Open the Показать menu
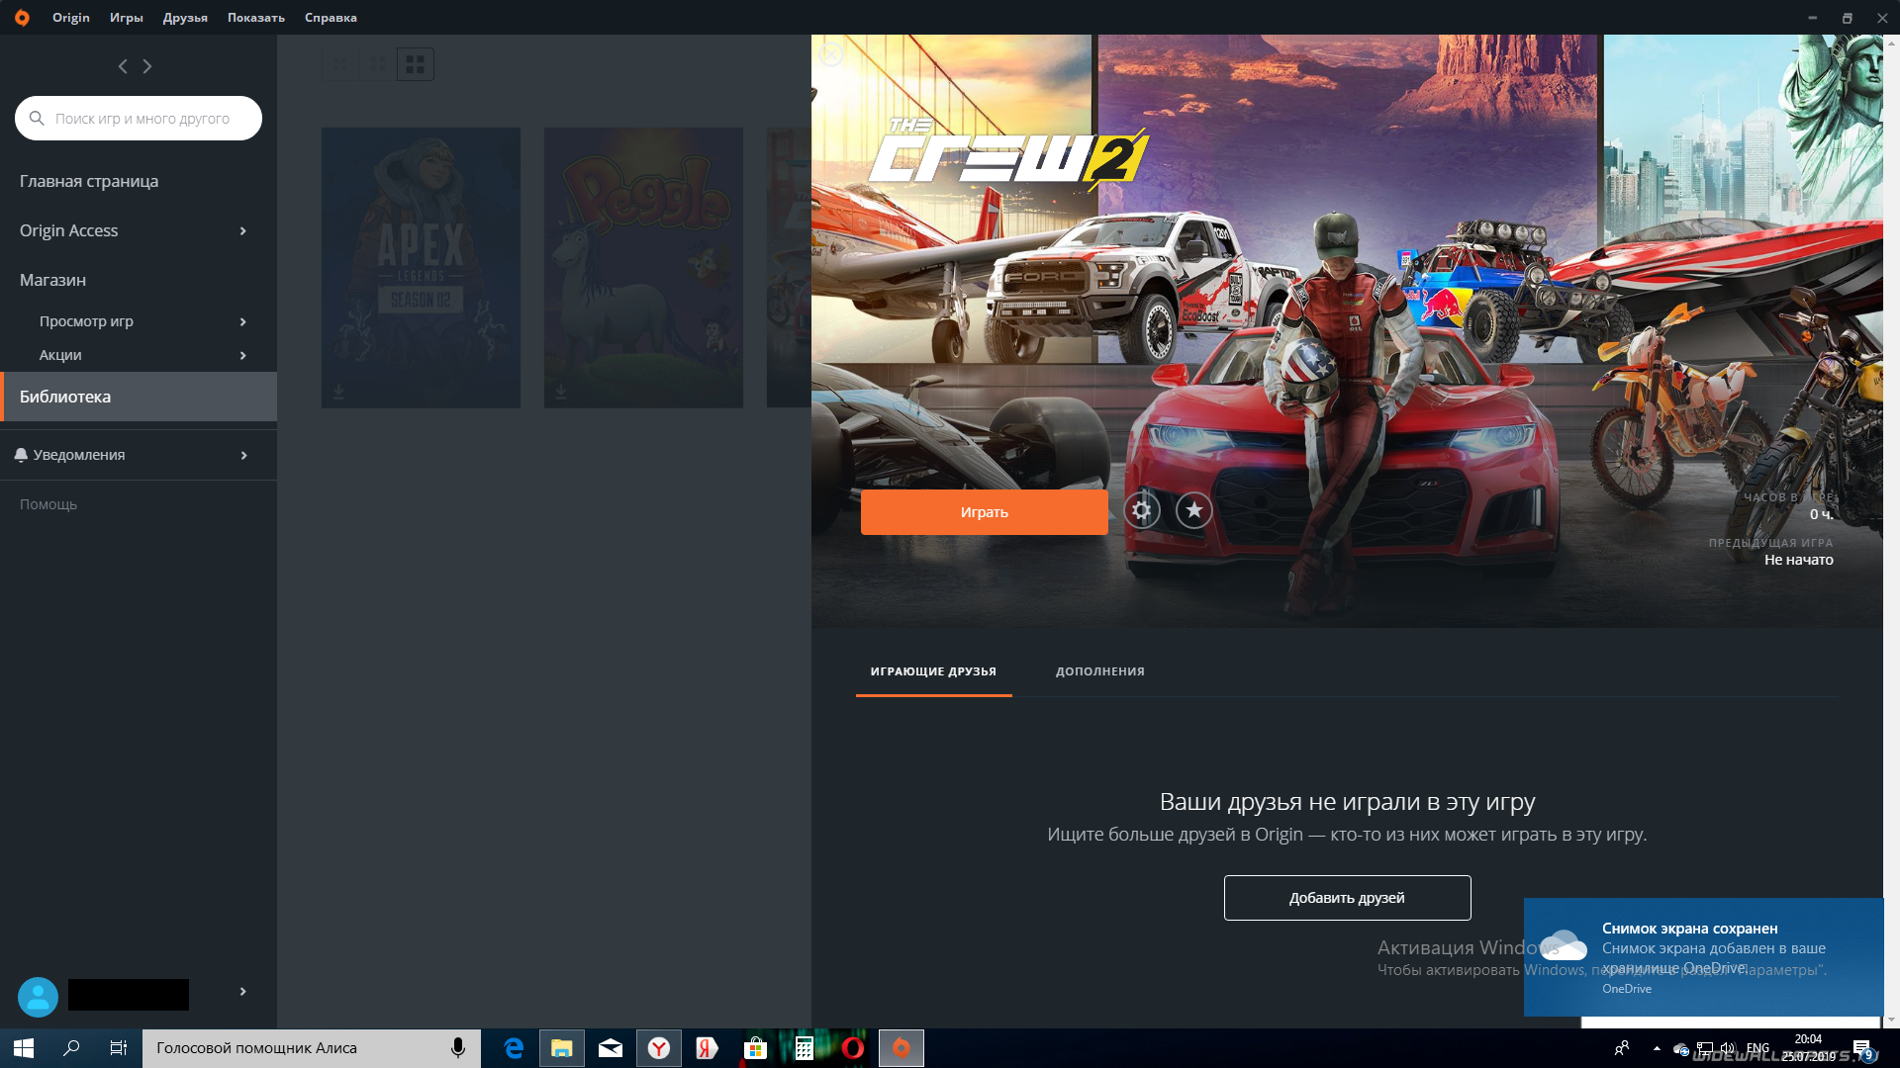The width and height of the screenshot is (1900, 1068). tap(256, 18)
